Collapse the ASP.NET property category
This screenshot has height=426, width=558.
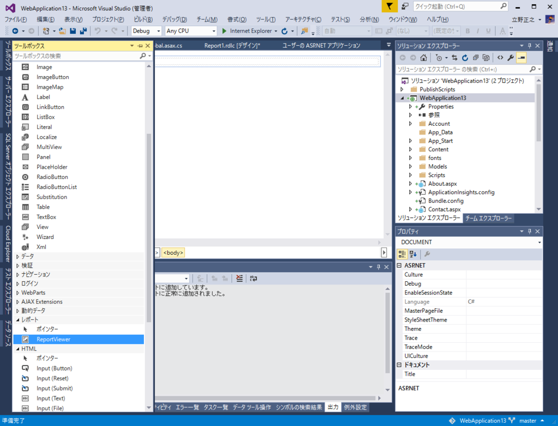(399, 266)
